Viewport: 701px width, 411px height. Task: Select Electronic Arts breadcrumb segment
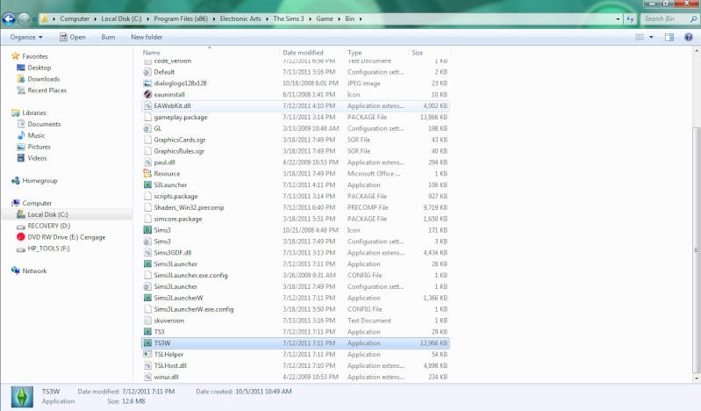(240, 18)
